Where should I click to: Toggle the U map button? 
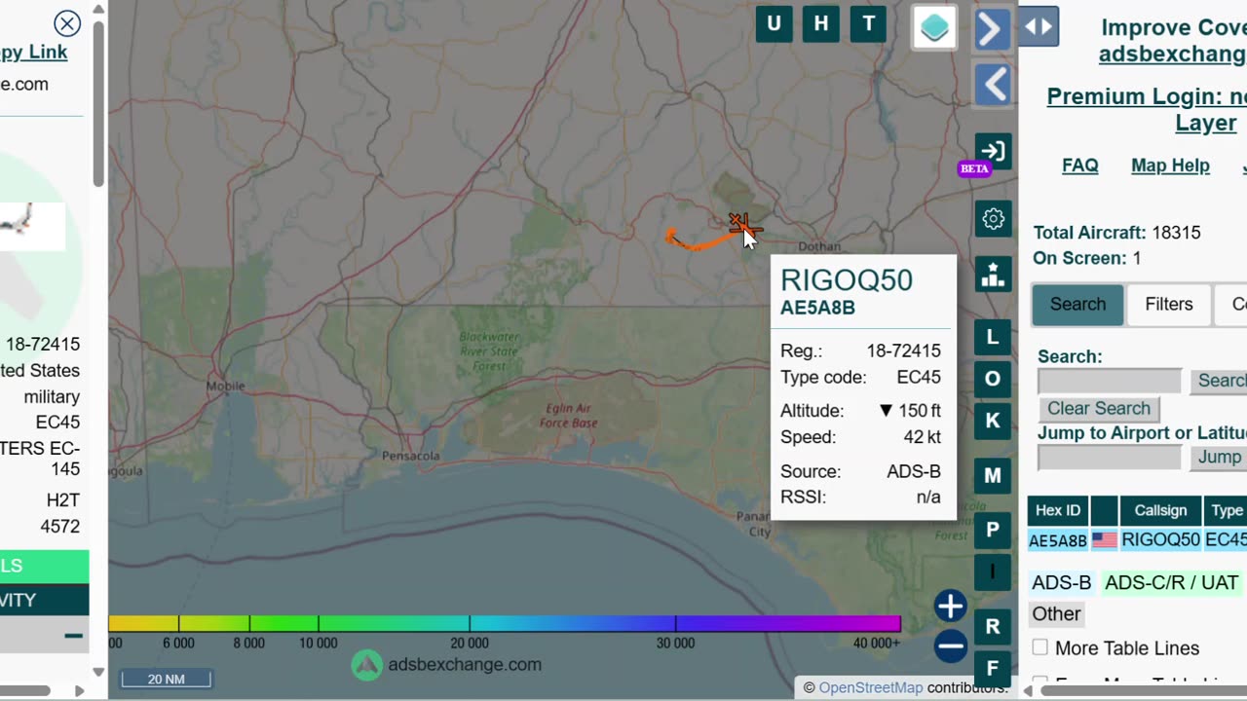tap(774, 24)
